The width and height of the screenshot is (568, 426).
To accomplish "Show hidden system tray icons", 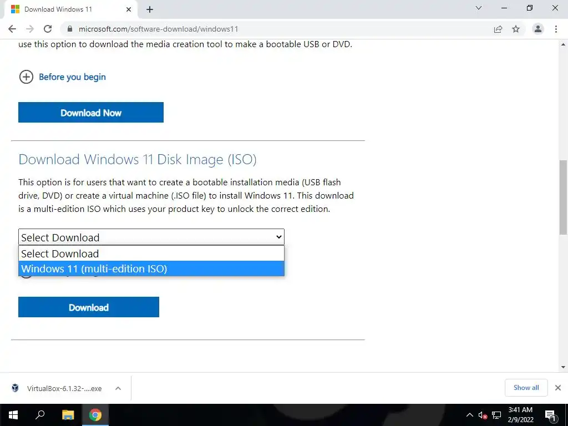I will 469,415.
